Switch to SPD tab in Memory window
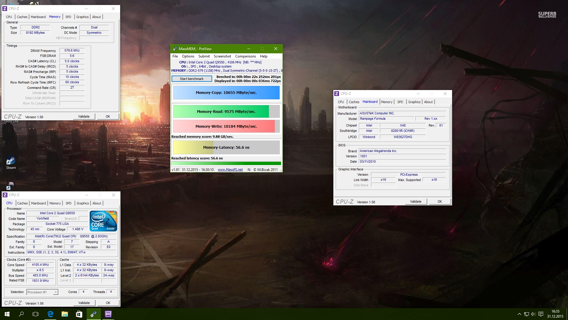Image resolution: width=568 pixels, height=320 pixels. 68,17
